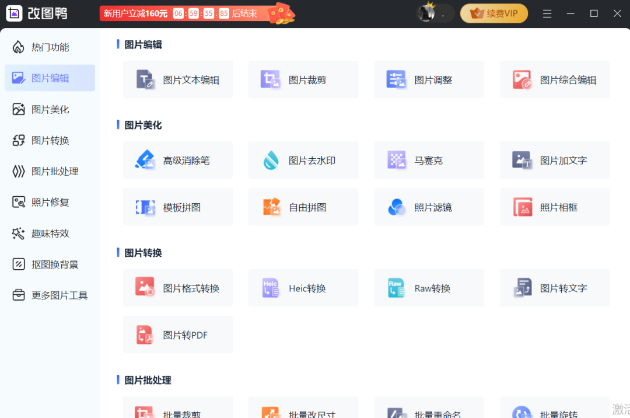Start the 模板拼图 template collage tool
Image resolution: width=630 pixels, height=418 pixels.
click(177, 207)
